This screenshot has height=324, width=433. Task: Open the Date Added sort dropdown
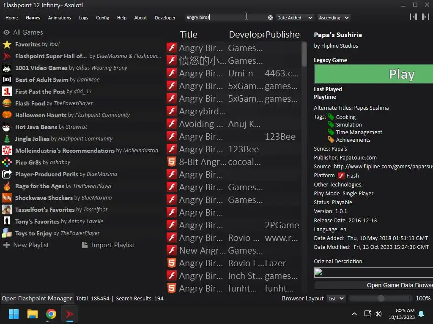coord(295,18)
